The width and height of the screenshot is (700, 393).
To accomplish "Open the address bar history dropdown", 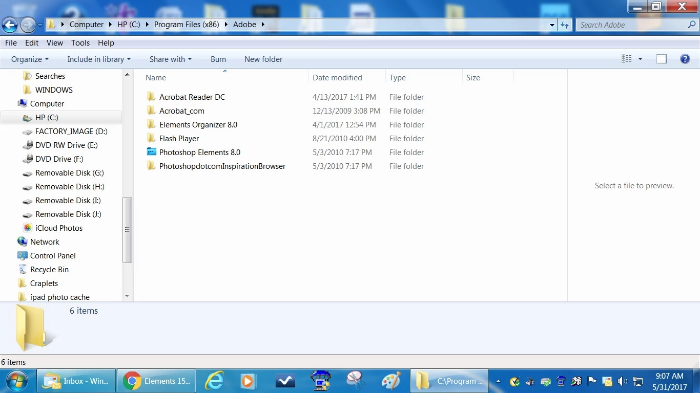I will 552,25.
